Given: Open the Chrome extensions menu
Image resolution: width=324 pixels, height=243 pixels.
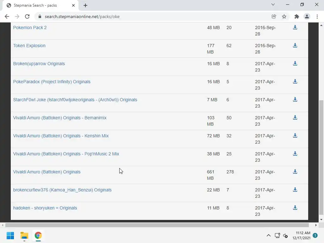Looking at the screenshot, I should (x=297, y=16).
